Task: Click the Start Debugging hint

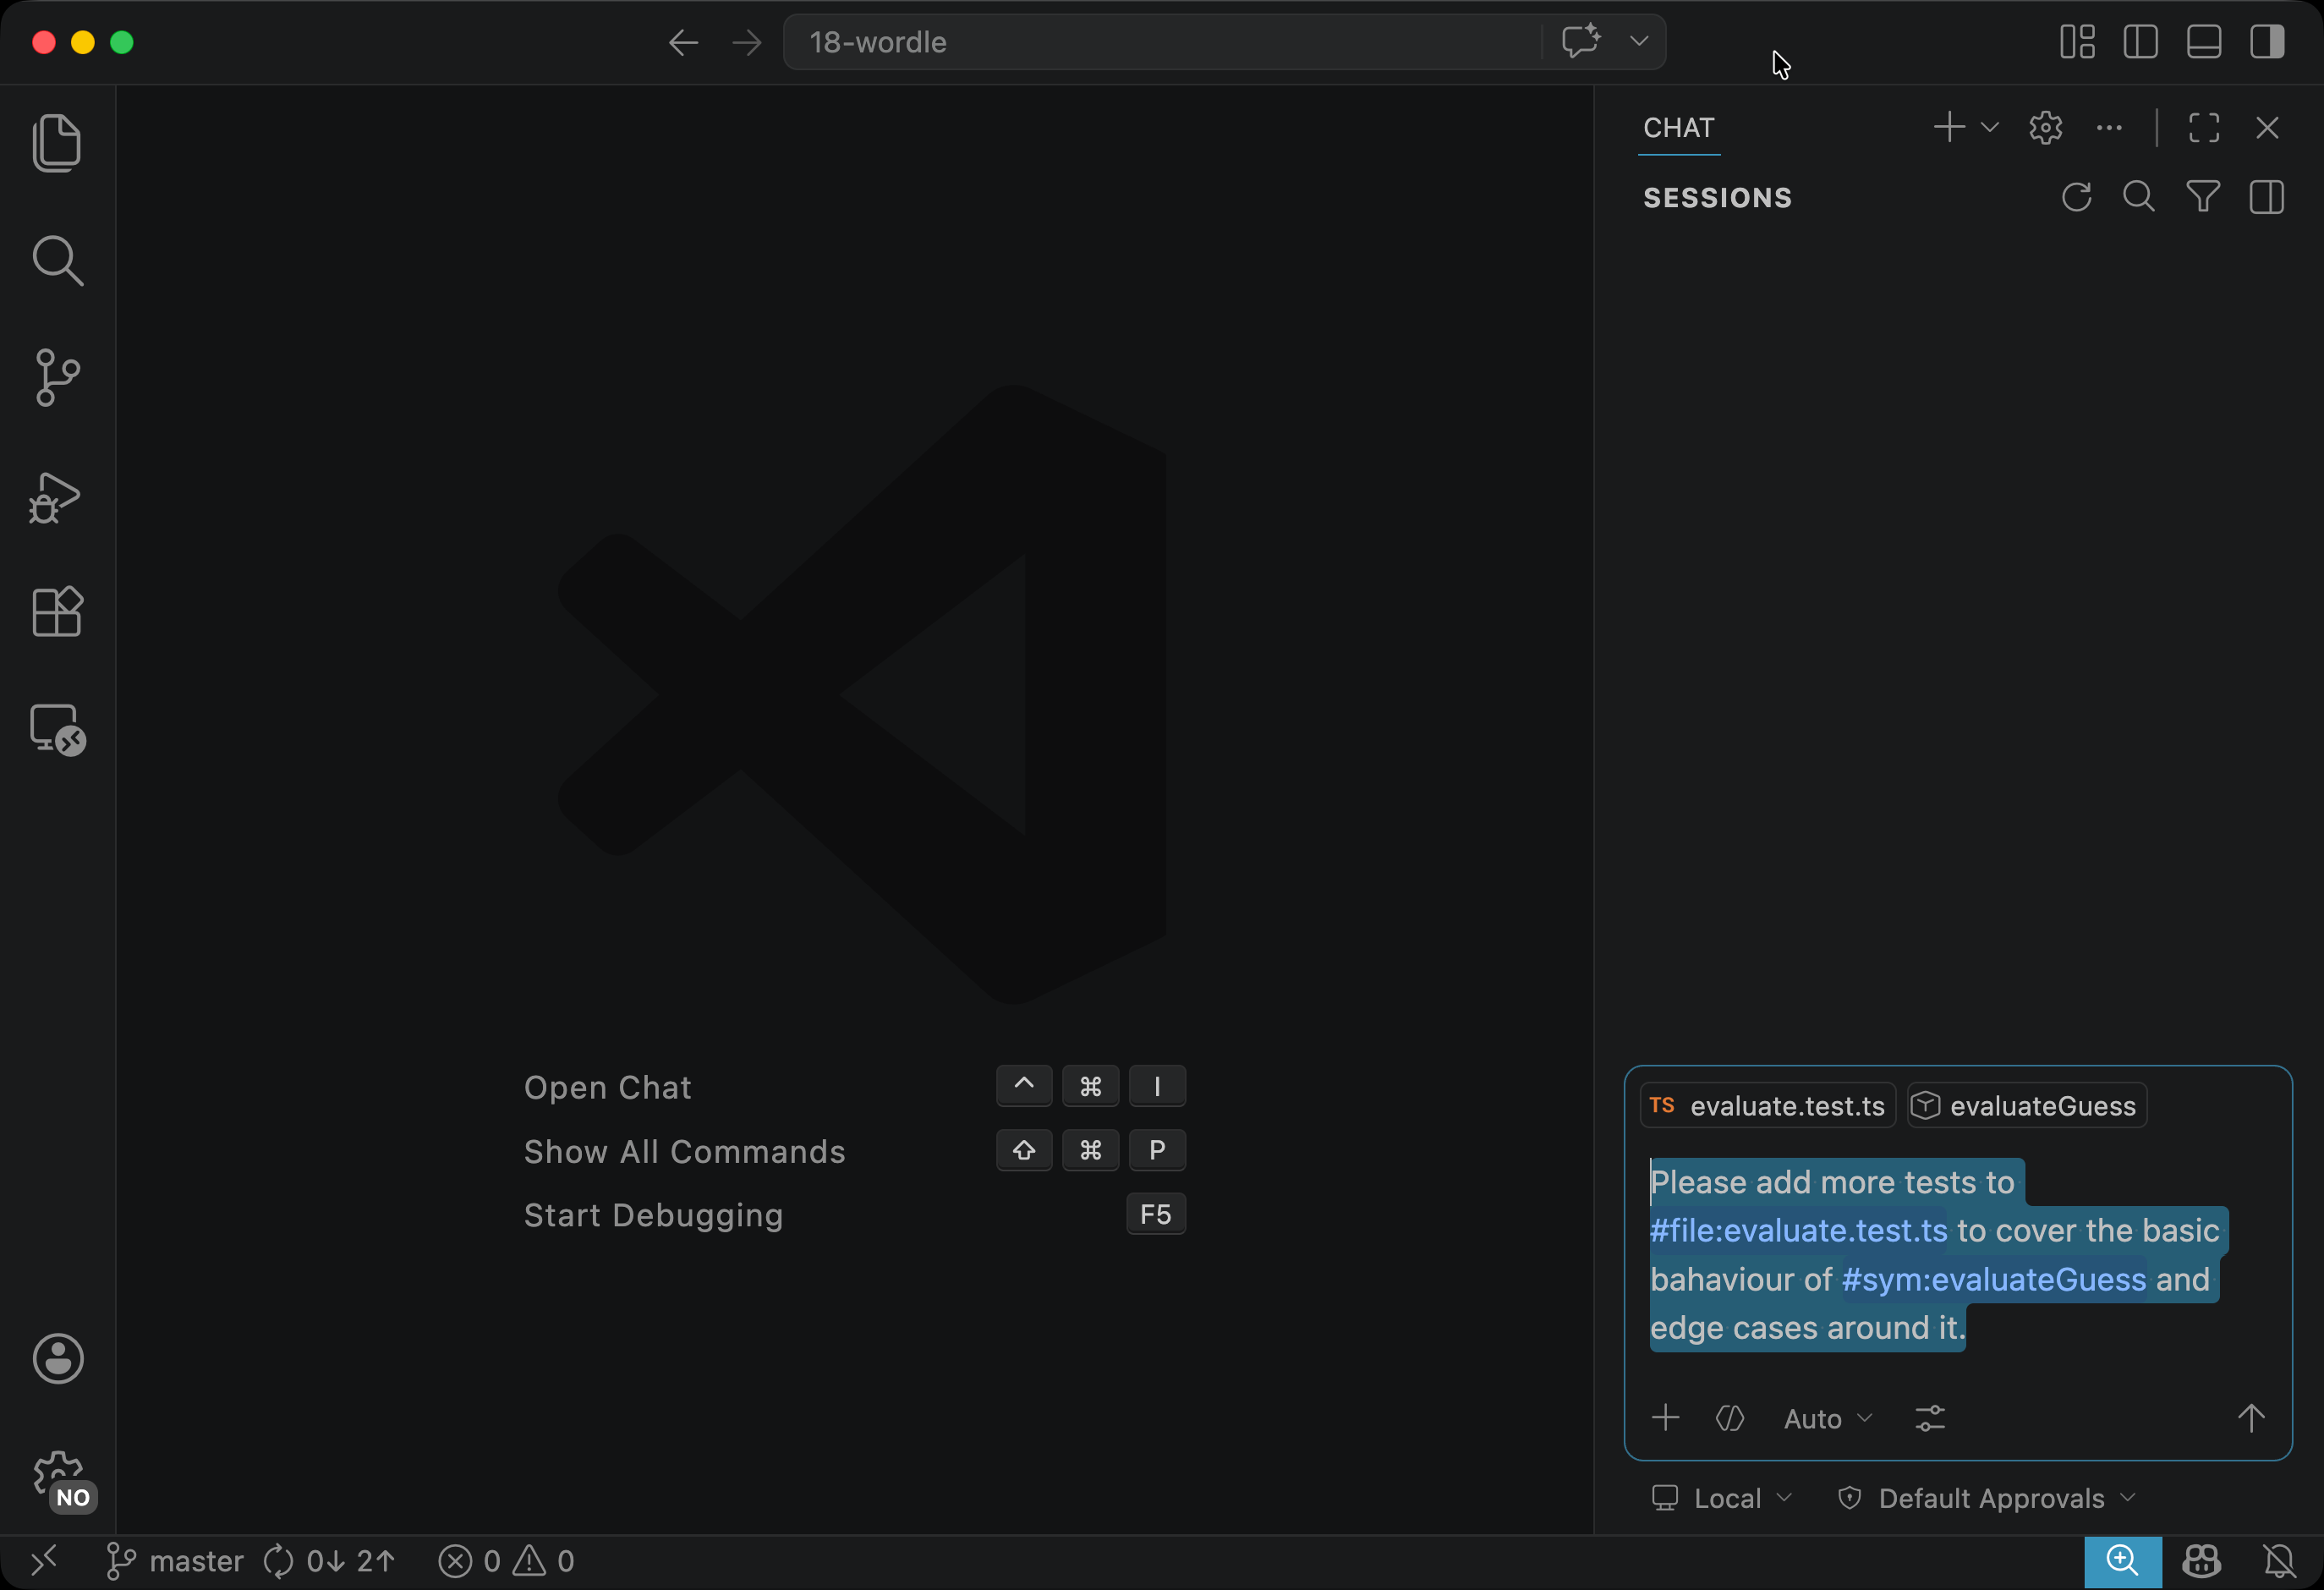Action: [653, 1215]
